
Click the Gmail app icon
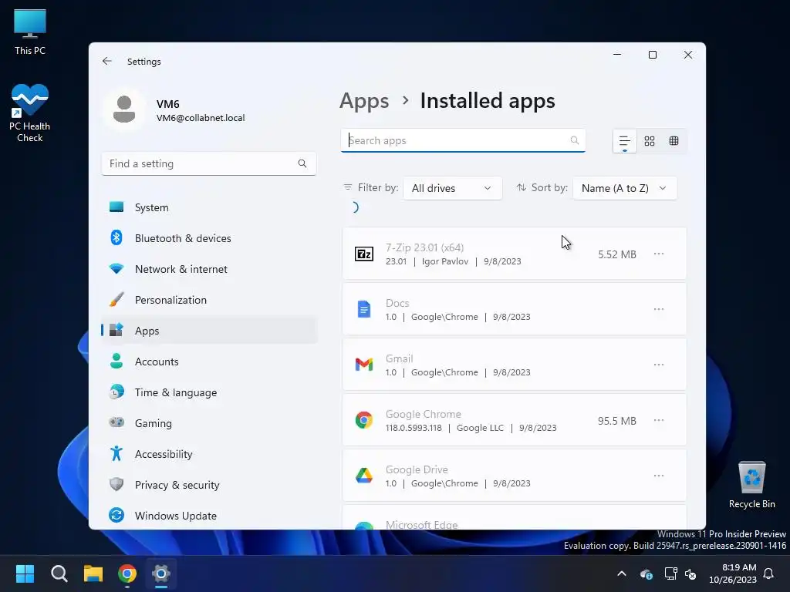364,365
